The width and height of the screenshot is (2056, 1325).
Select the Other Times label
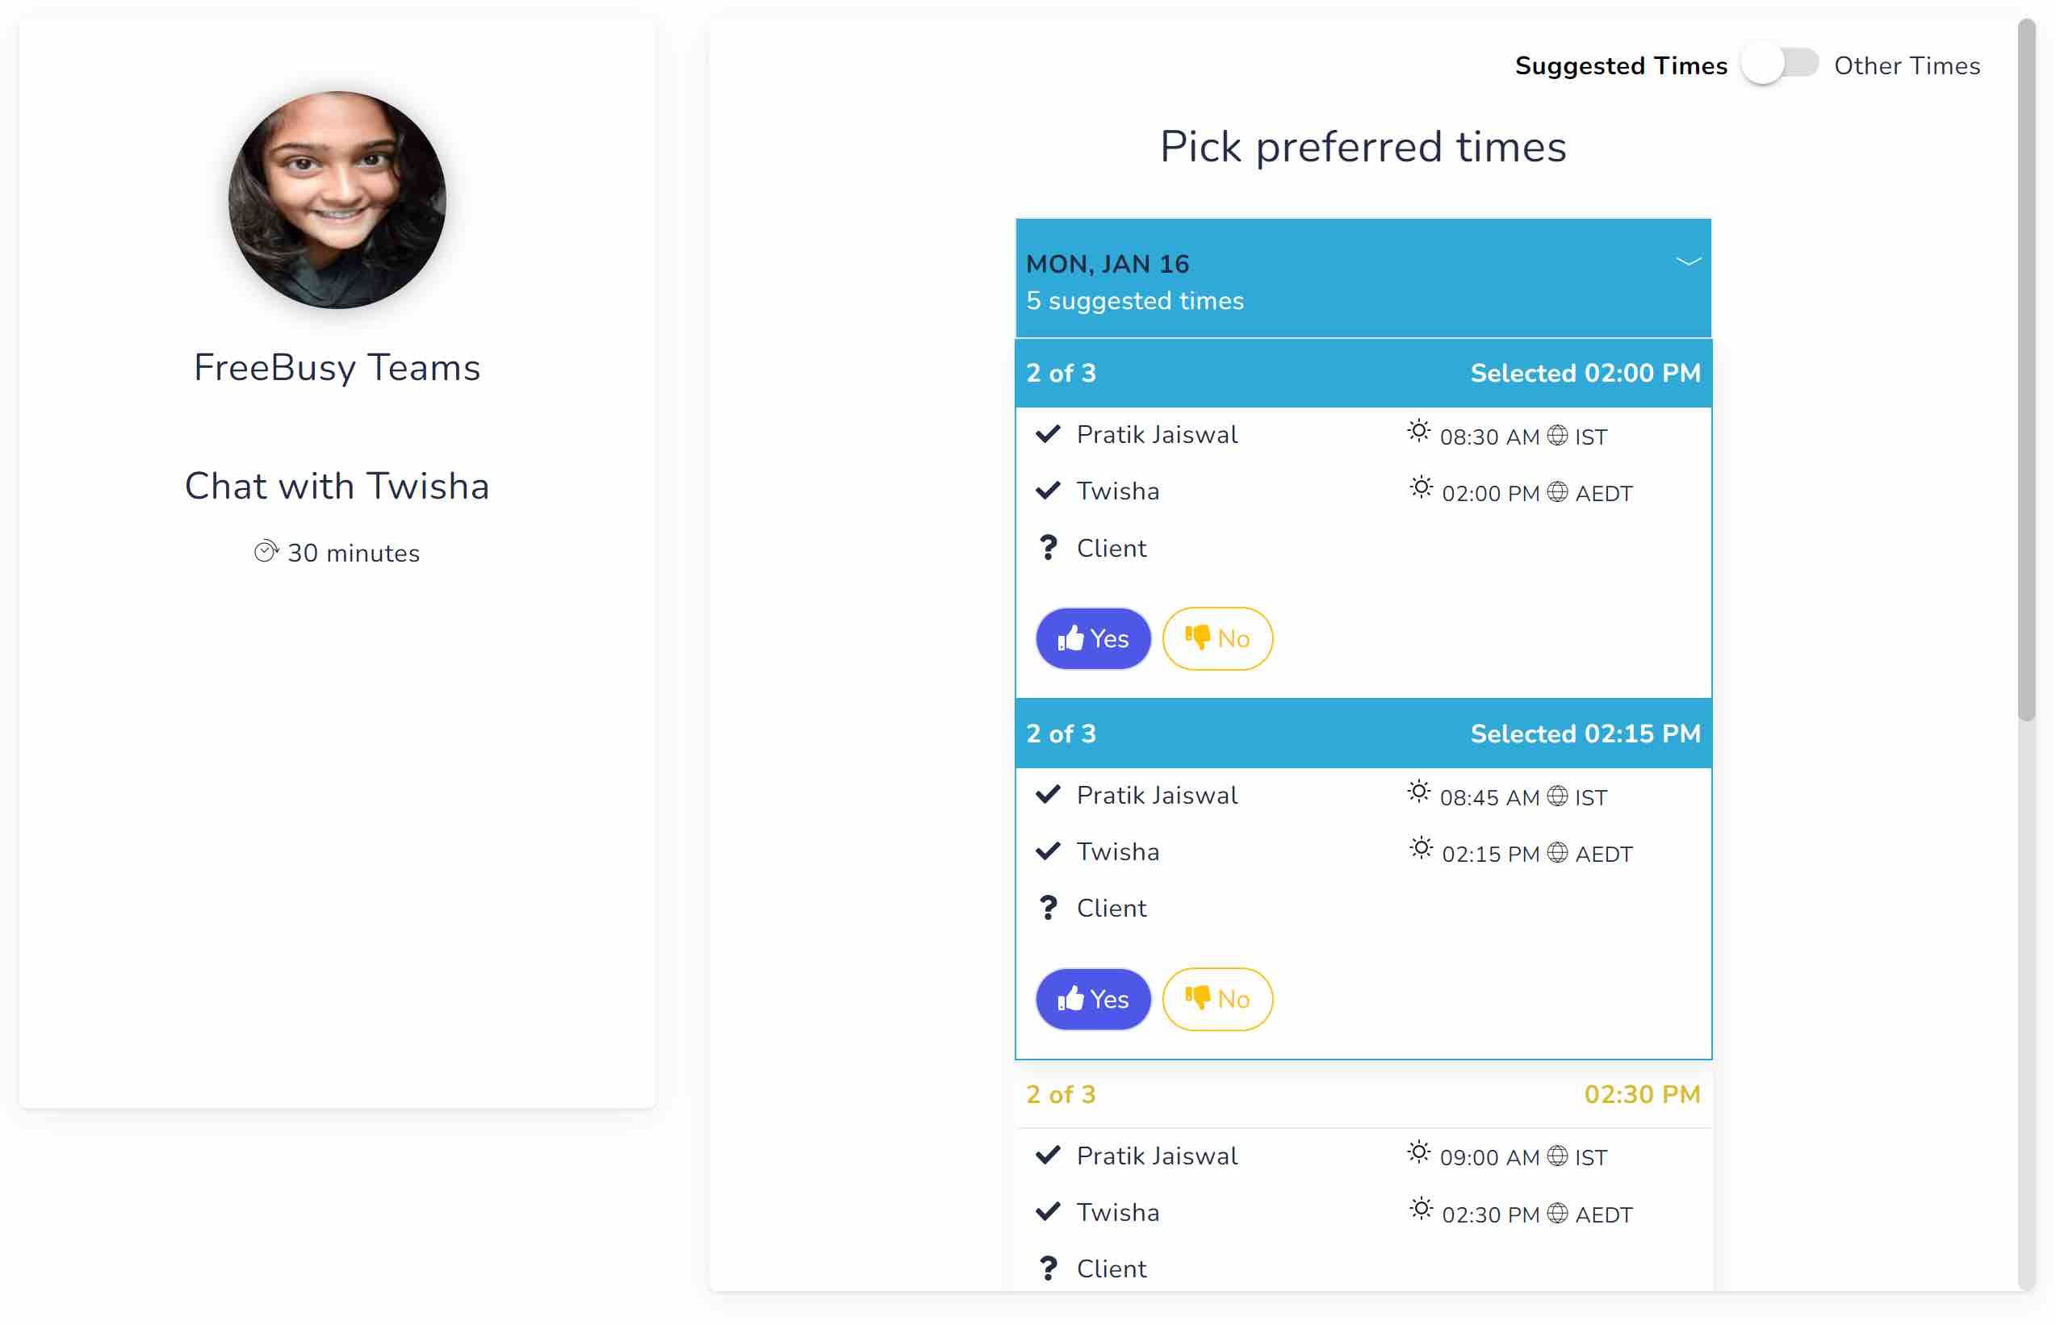click(1906, 66)
